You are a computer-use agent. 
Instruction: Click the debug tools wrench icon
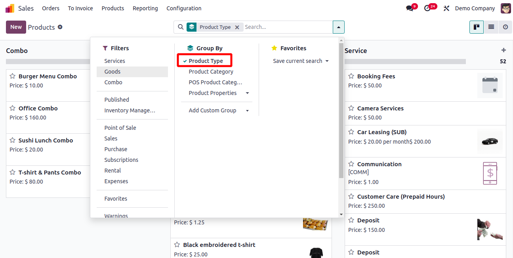[x=446, y=8]
